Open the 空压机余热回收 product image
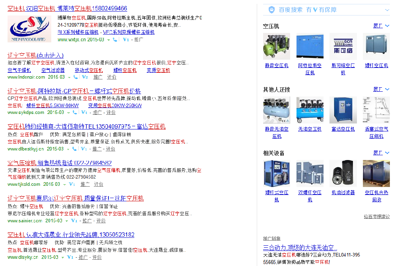This screenshot has width=407, height=266. [x=376, y=173]
